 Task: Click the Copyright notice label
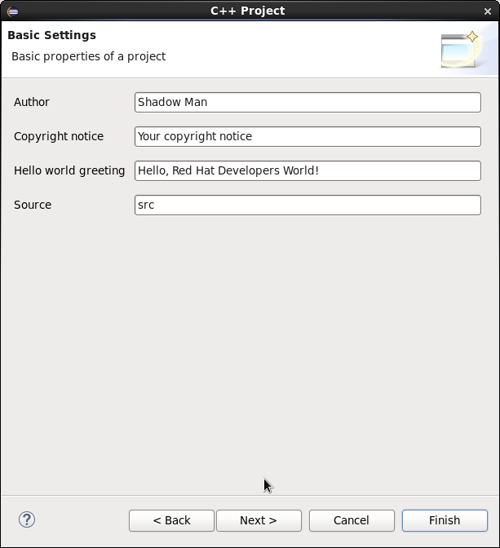[x=59, y=136]
